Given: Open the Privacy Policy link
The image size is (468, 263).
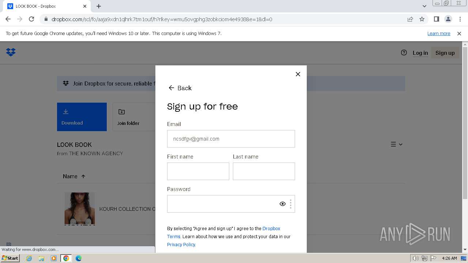Looking at the screenshot, I should pos(181,245).
